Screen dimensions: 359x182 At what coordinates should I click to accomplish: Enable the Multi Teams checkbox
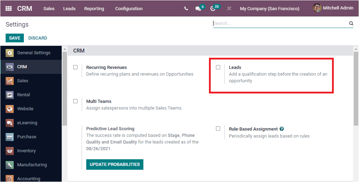[x=75, y=101]
